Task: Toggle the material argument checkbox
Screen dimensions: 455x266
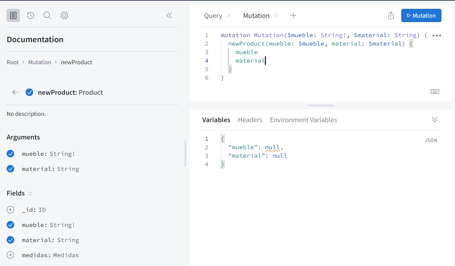Action: 10,169
